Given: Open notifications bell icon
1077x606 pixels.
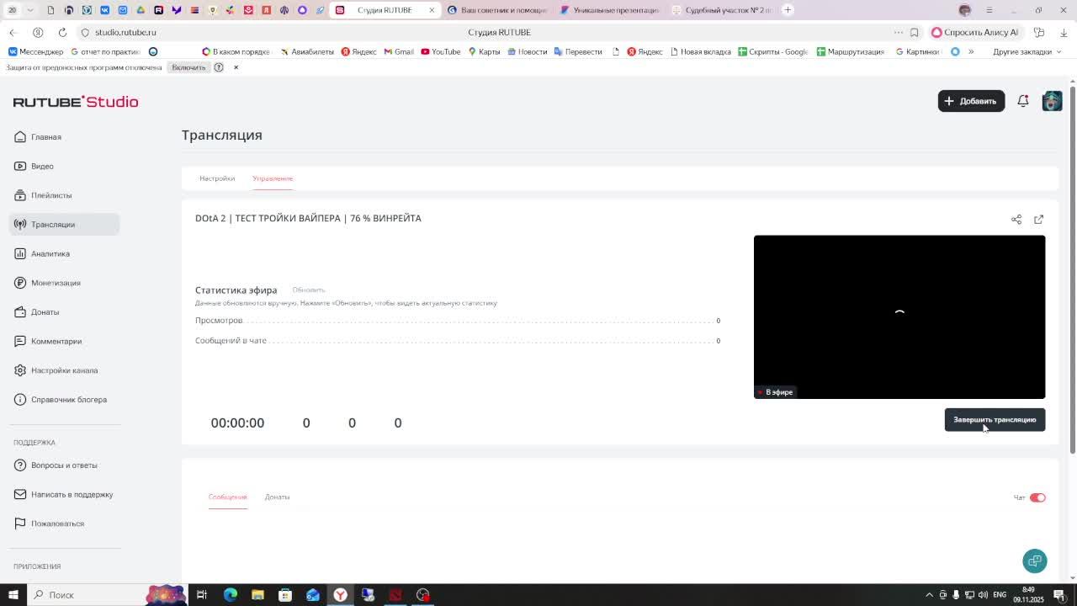Looking at the screenshot, I should pyautogui.click(x=1023, y=101).
